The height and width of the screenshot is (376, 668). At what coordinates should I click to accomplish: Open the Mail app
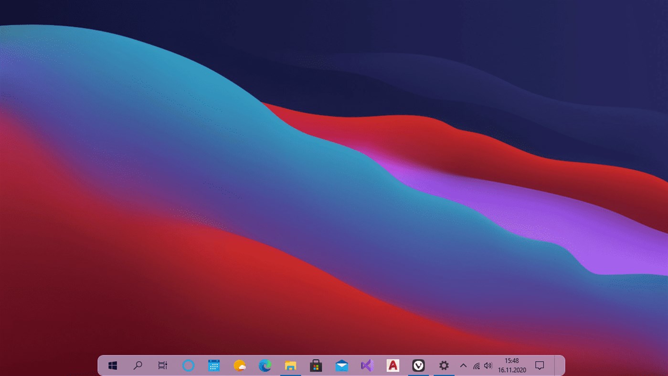pos(341,365)
